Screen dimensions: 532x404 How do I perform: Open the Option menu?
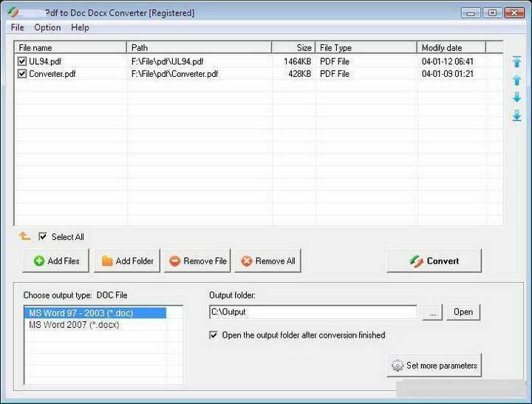pyautogui.click(x=47, y=27)
